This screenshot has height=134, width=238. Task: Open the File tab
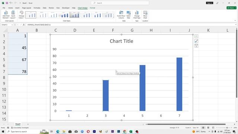coord(4,8)
